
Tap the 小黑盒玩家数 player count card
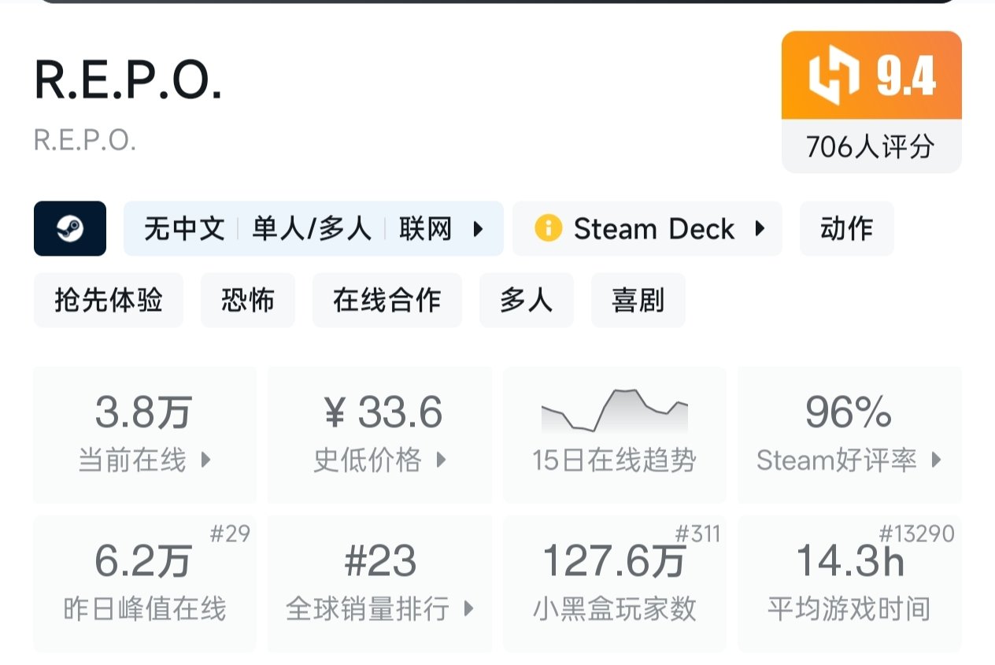click(x=614, y=584)
